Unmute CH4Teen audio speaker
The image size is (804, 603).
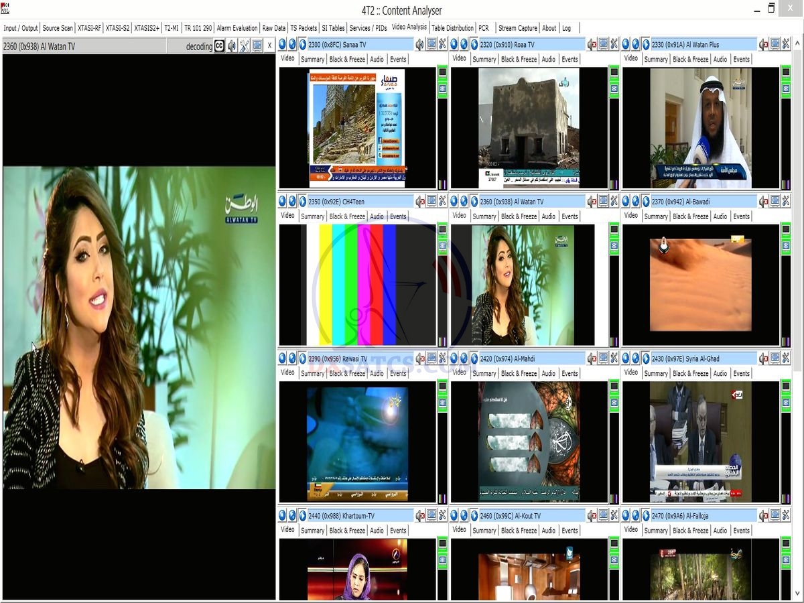(420, 201)
